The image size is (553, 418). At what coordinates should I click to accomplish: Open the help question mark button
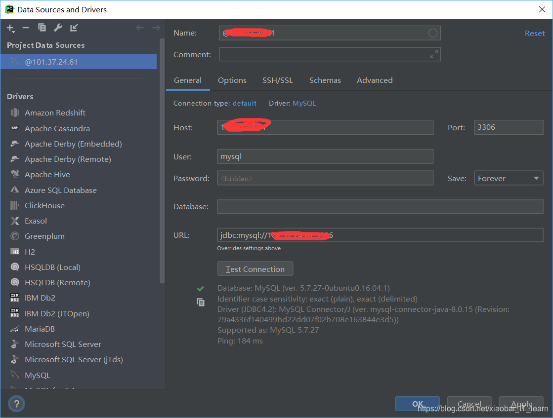point(17,404)
